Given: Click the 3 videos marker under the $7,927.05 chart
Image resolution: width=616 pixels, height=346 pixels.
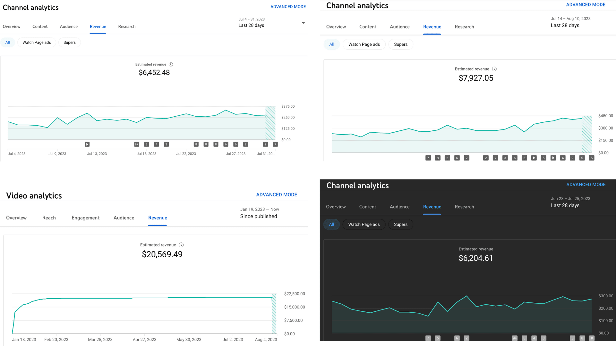Looking at the screenshot, I should (x=505, y=158).
